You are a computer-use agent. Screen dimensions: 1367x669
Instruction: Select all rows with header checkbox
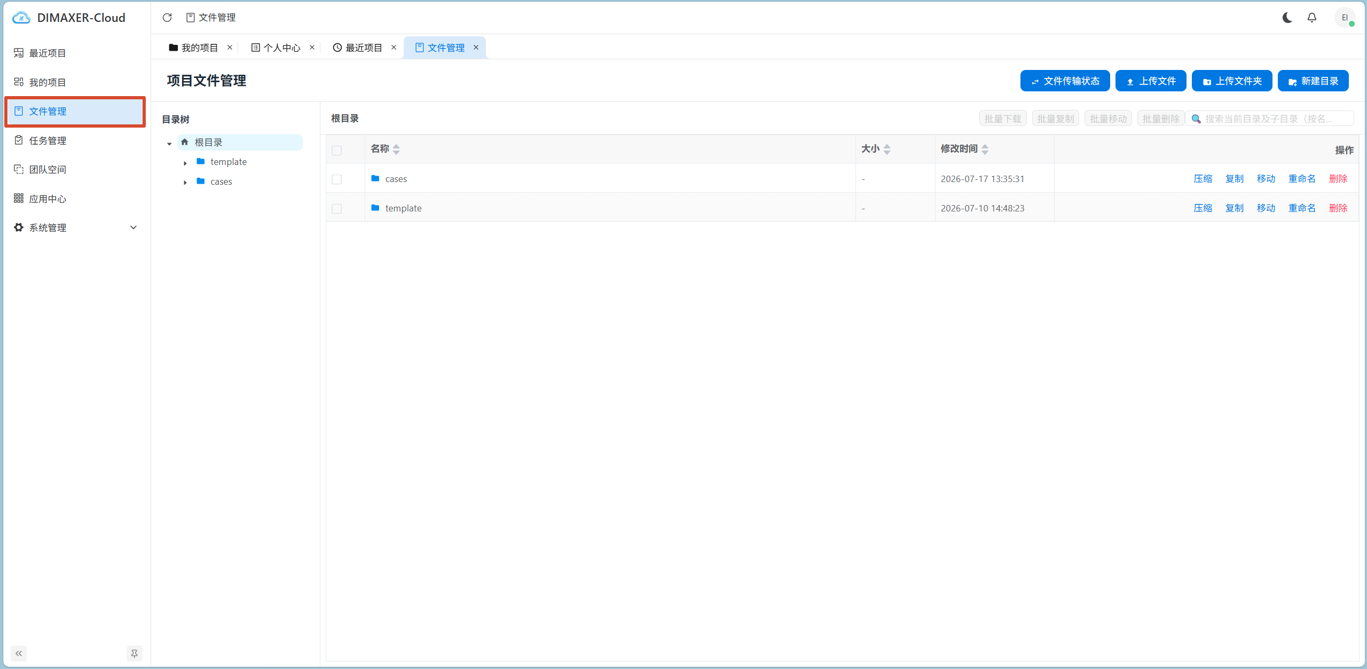pyautogui.click(x=337, y=151)
